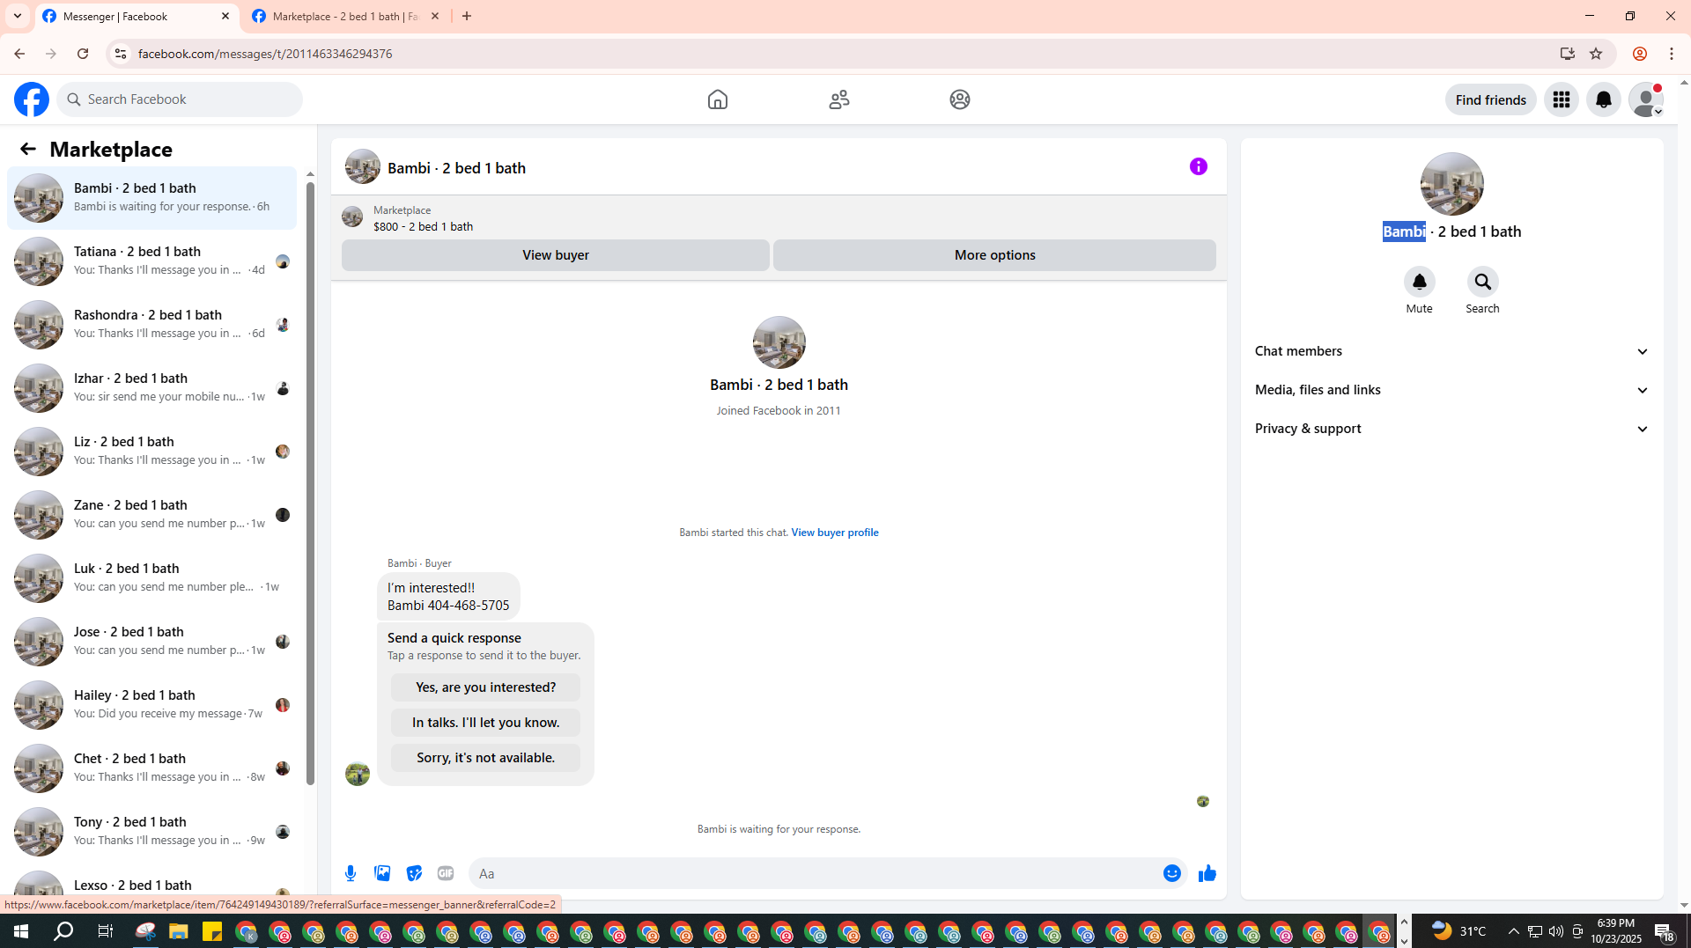
Task: Click Bambi profile picture in right panel
Action: [1451, 184]
